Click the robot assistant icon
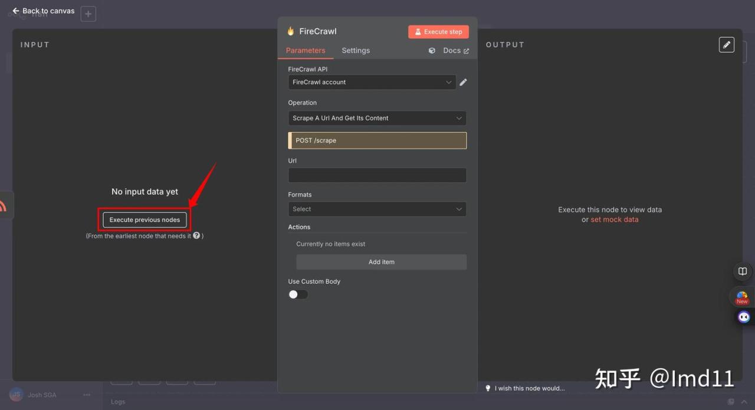The height and width of the screenshot is (410, 755). (x=744, y=317)
